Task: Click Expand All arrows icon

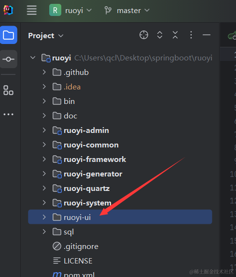Action: pos(160,35)
